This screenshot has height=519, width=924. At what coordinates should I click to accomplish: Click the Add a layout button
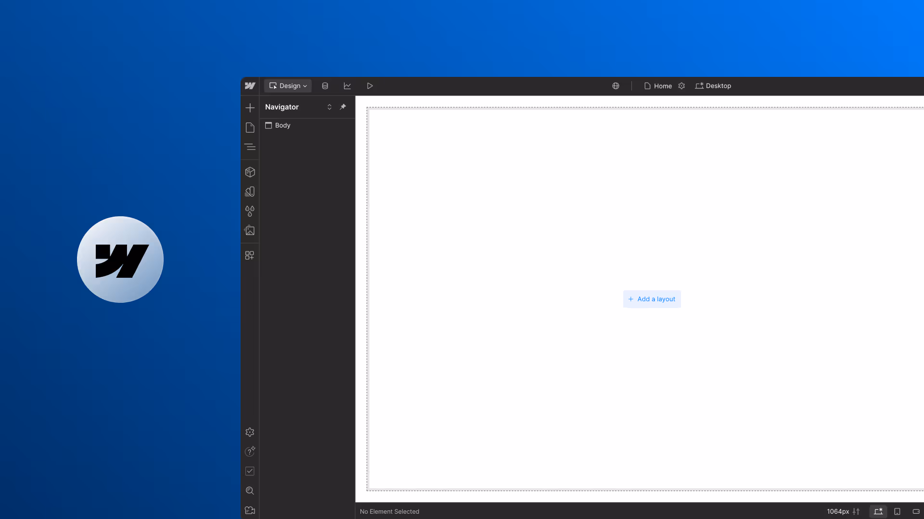pos(652,299)
